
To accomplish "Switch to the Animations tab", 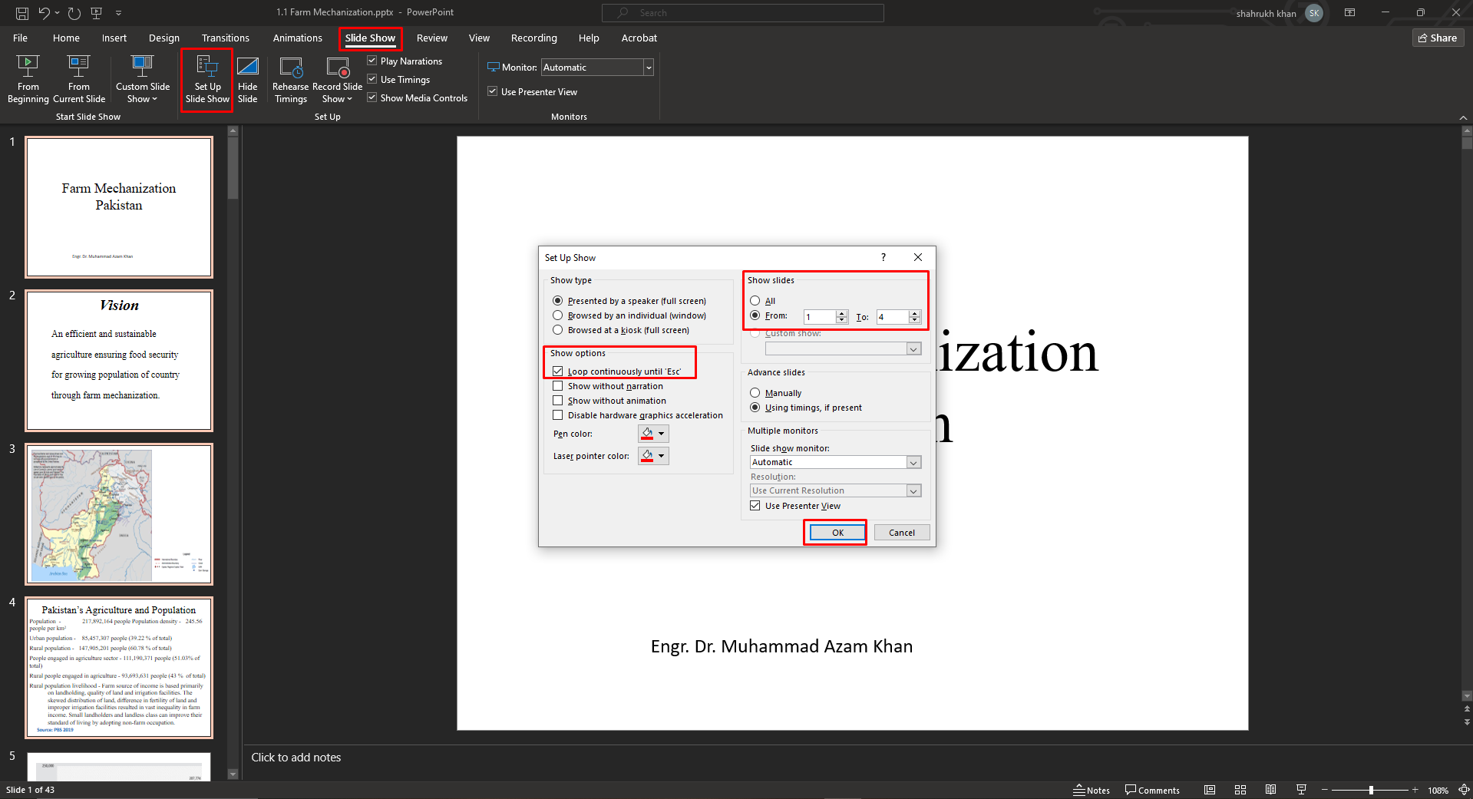I will click(x=297, y=38).
